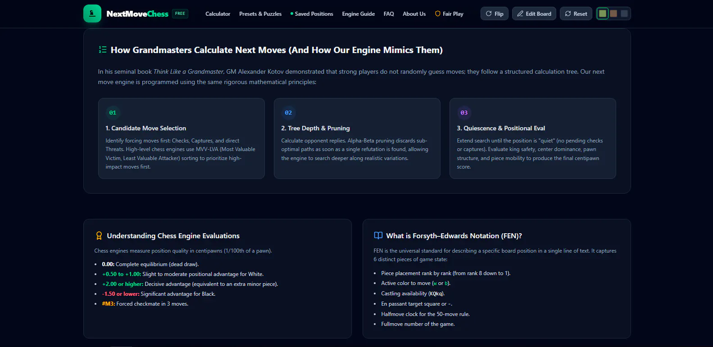Open the Engine Guide link
Viewport: 713px width, 347px height.
click(x=359, y=14)
